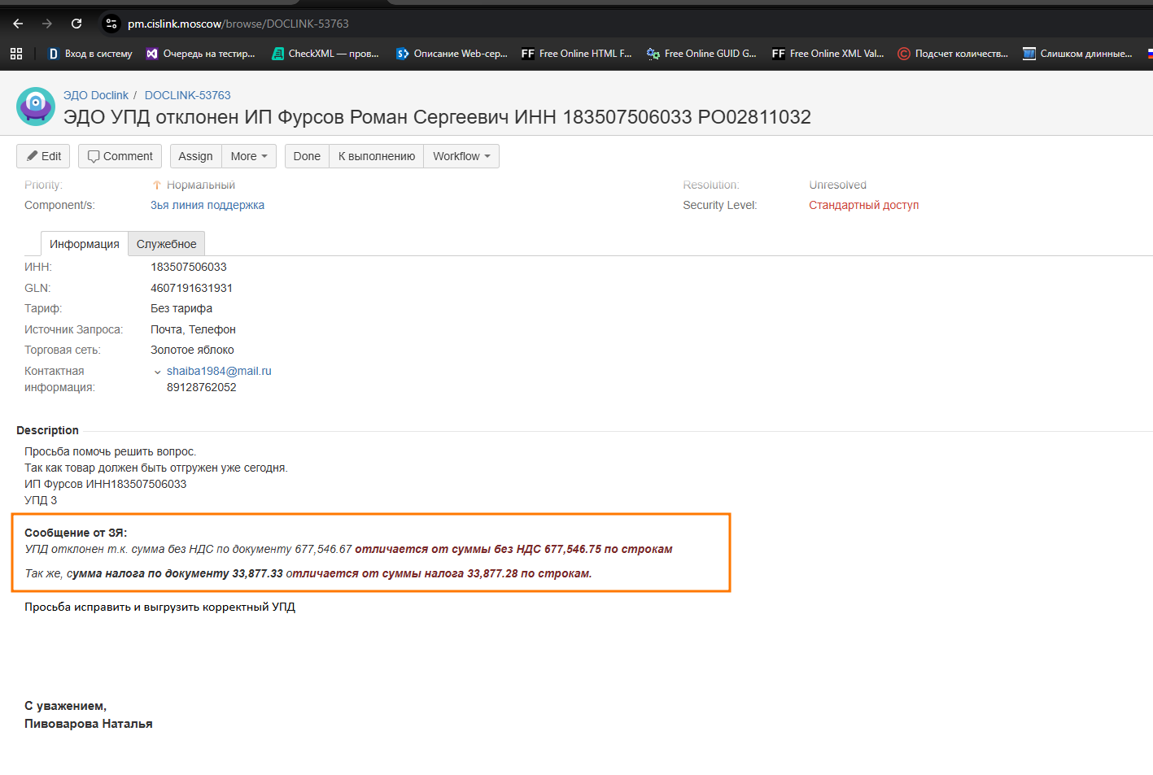Open the 'Описание Web-сер...' bookmark
Viewport: 1153px width, 775px height.
click(452, 54)
